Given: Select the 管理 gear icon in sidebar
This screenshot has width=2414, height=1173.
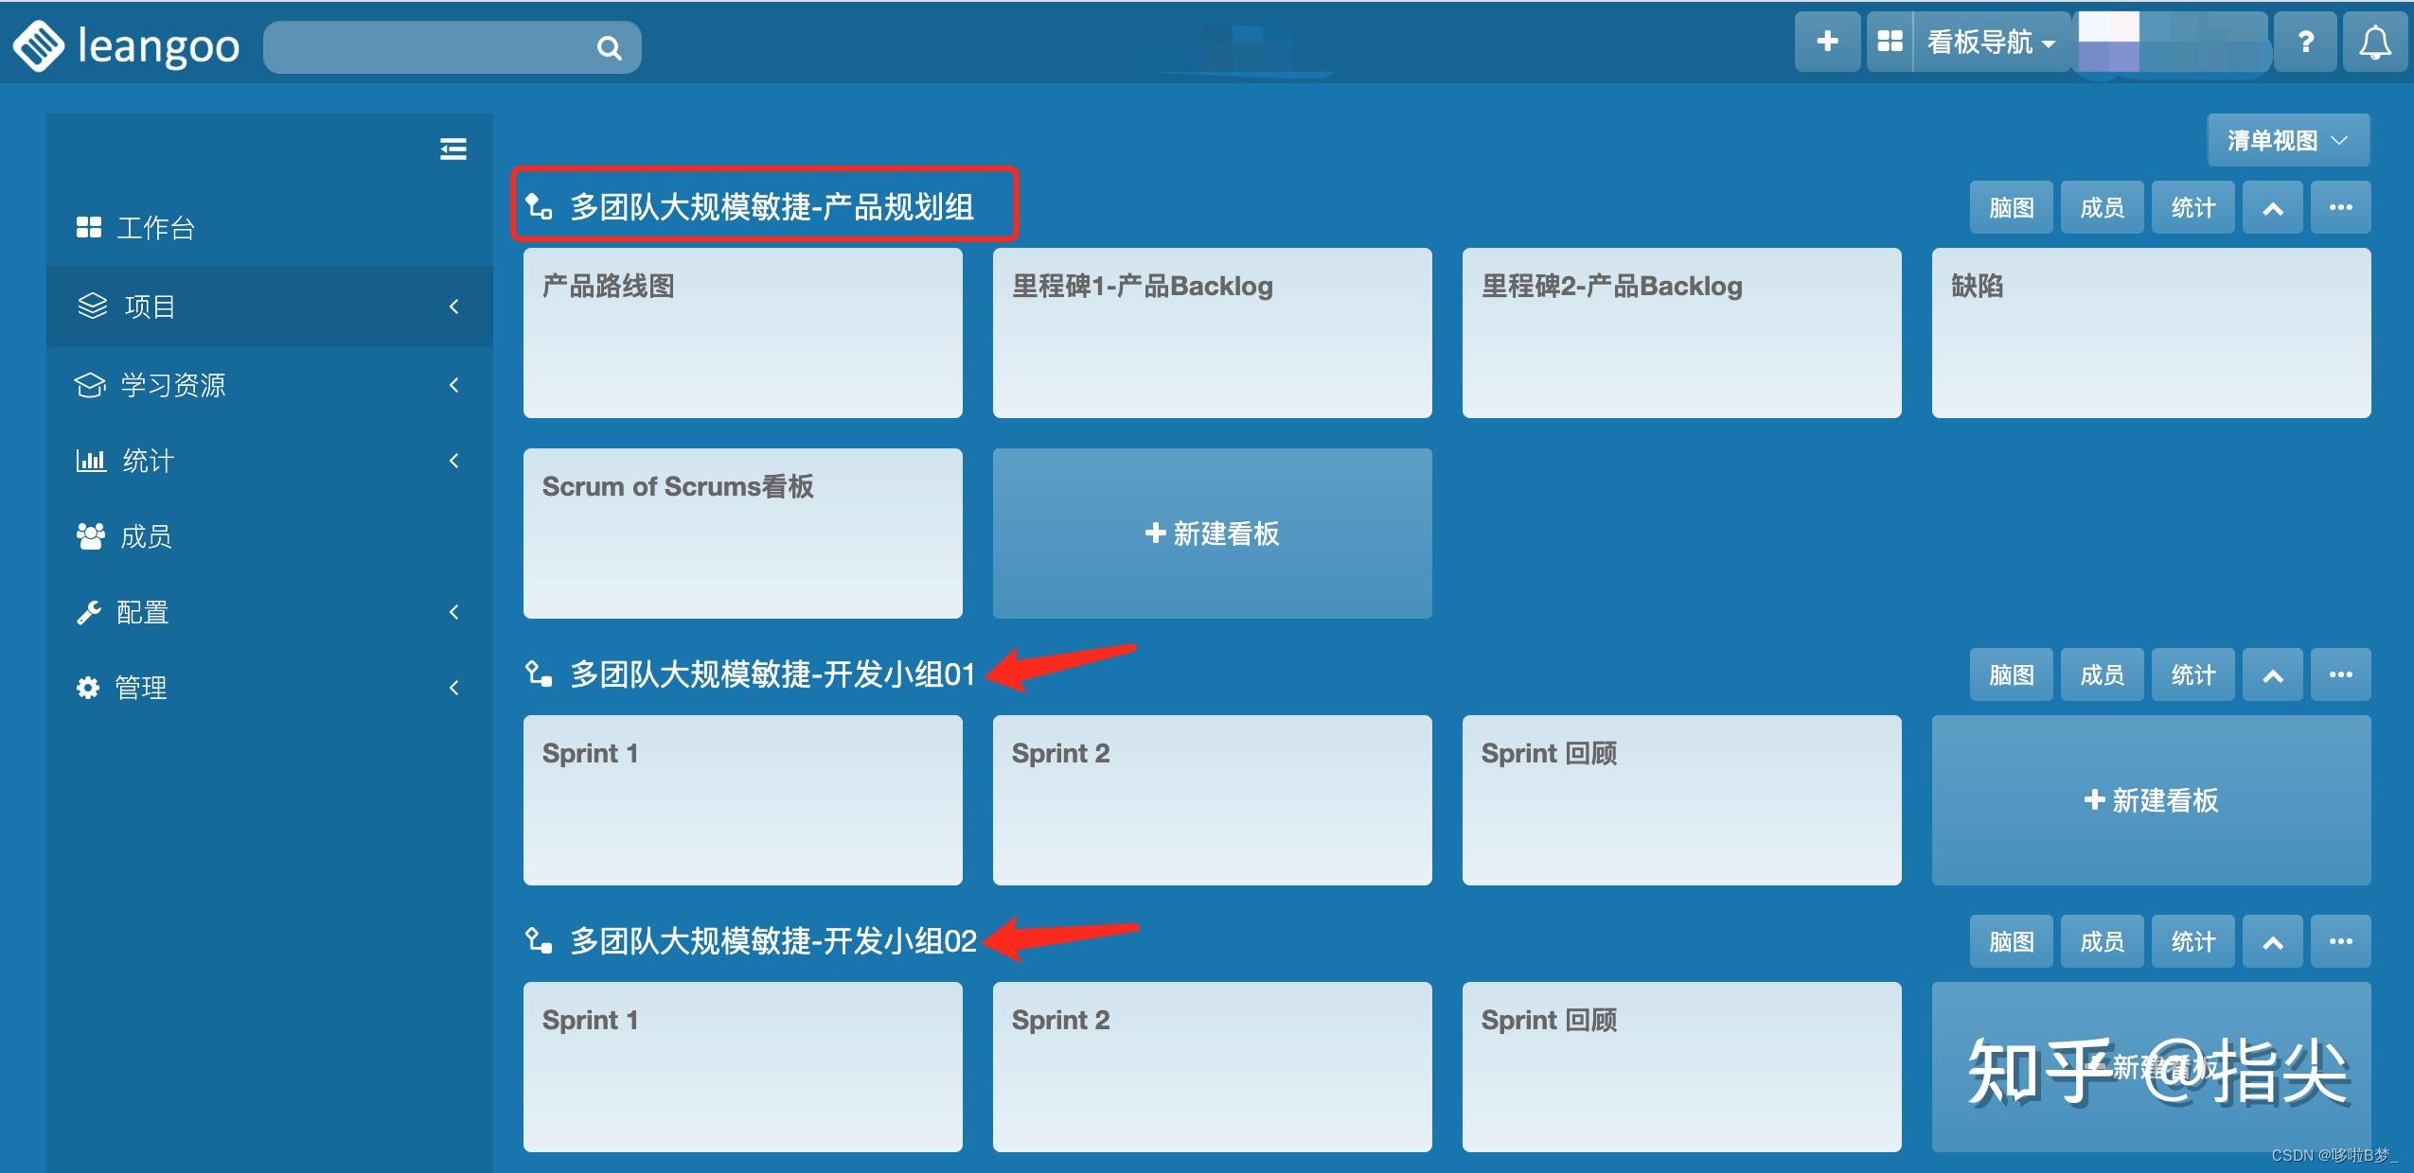Looking at the screenshot, I should [x=90, y=688].
